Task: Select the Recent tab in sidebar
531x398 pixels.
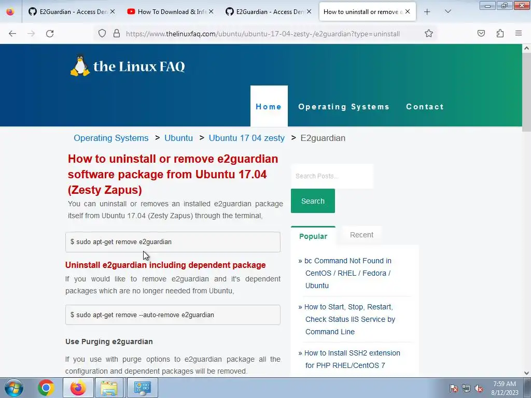Action: click(x=361, y=235)
